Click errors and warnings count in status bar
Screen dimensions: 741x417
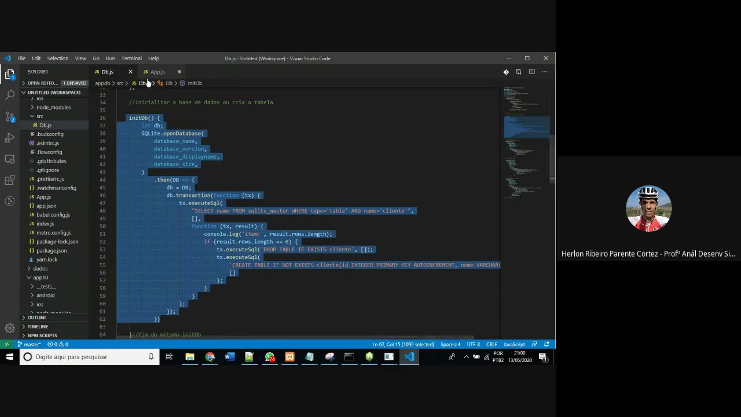(x=58, y=344)
